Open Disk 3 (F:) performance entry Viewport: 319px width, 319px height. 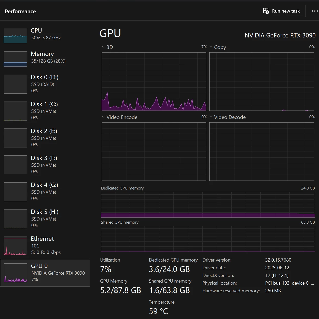tap(45, 165)
